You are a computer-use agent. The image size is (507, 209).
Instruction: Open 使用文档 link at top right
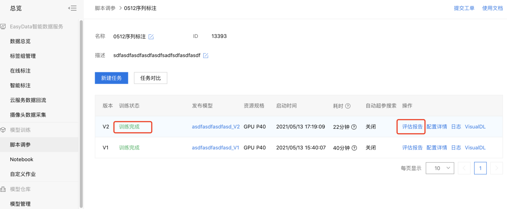pyautogui.click(x=492, y=8)
